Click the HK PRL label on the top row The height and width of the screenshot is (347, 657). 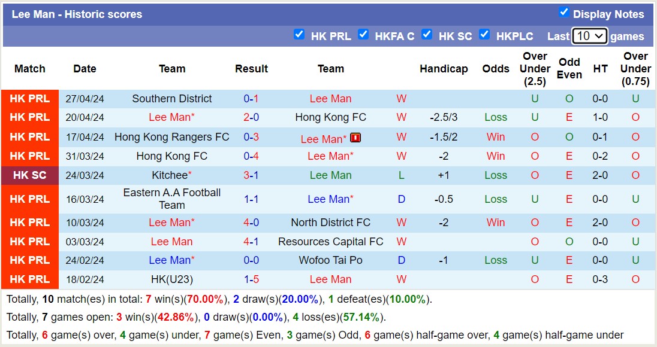(29, 98)
